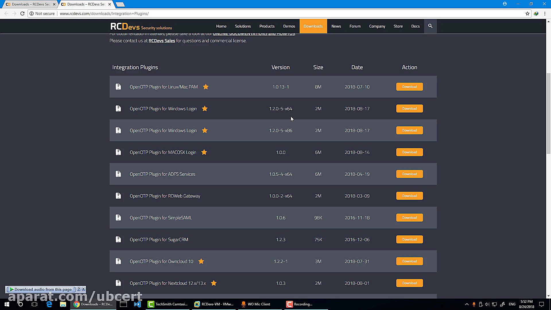Switch to RCDevs-VM VMware taskbar window

[x=214, y=304]
